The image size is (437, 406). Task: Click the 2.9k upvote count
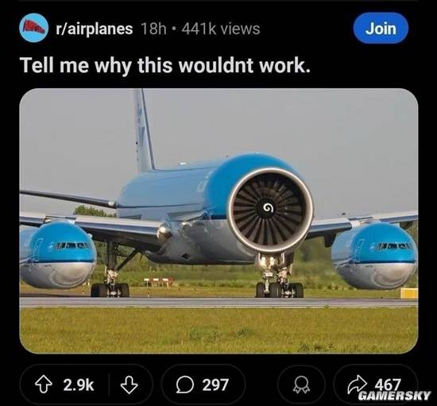tap(79, 385)
